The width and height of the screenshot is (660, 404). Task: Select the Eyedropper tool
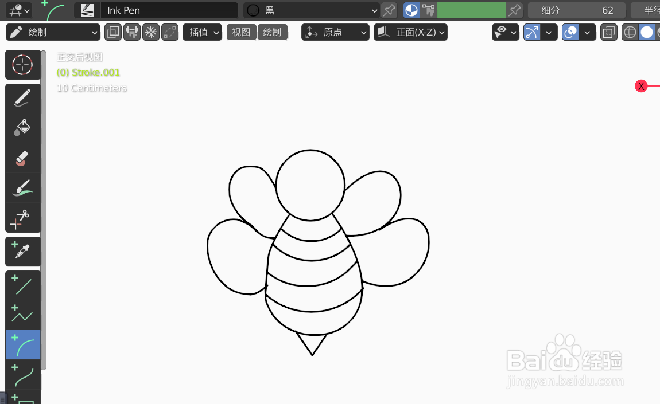(23, 251)
